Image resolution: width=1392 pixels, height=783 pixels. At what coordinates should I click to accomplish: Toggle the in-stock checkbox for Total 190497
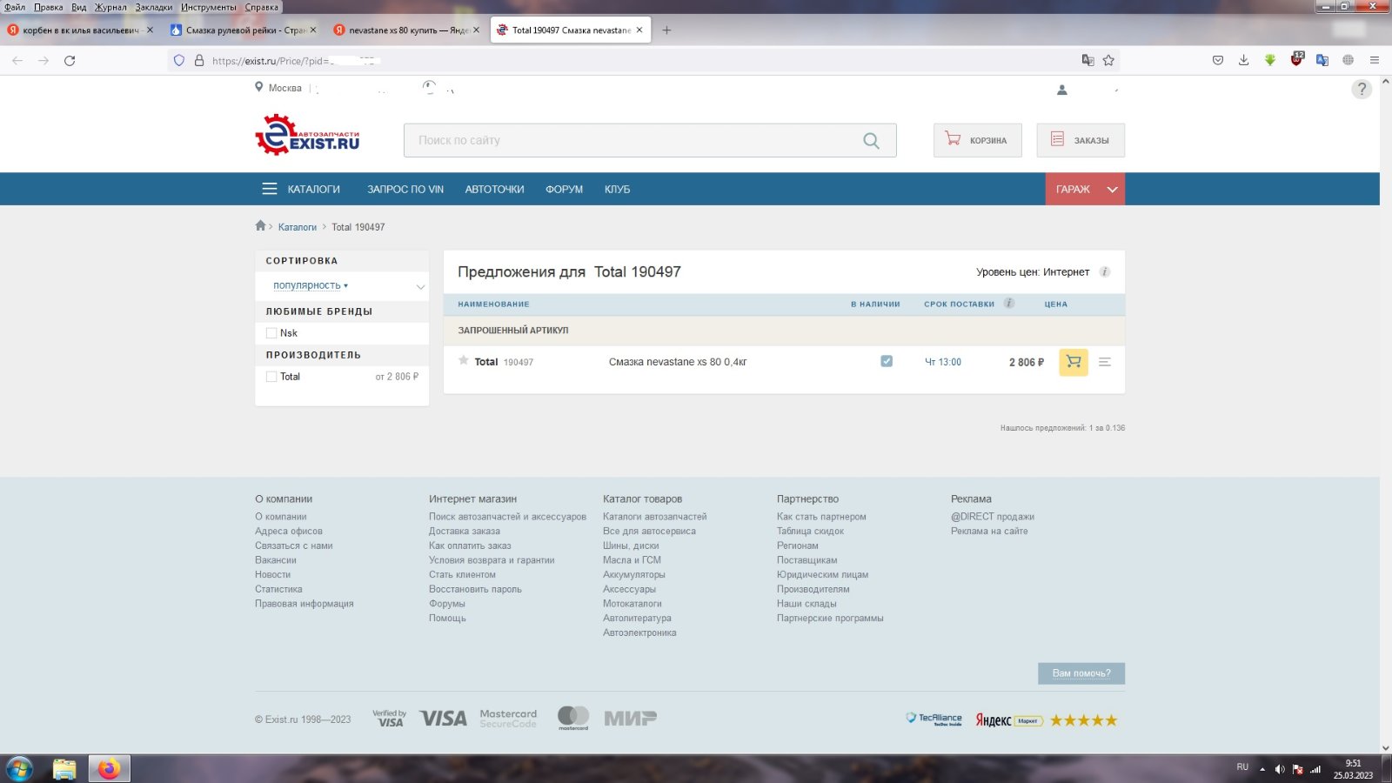(x=887, y=361)
